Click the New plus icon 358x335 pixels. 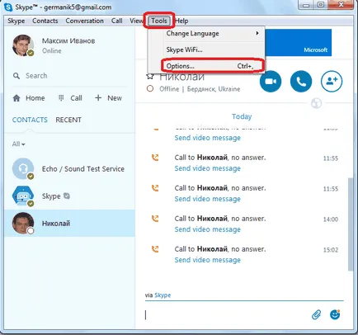pyautogui.click(x=98, y=97)
